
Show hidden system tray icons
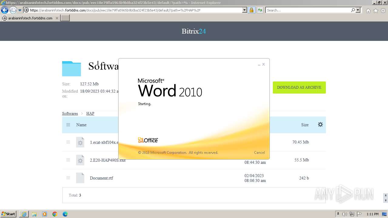(338, 214)
